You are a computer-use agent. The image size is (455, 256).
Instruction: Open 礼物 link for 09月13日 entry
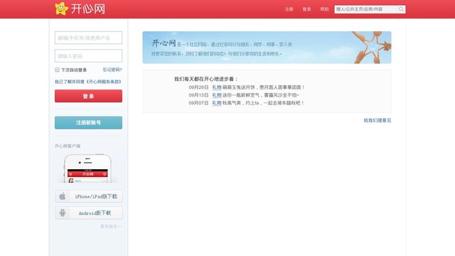pos(216,95)
